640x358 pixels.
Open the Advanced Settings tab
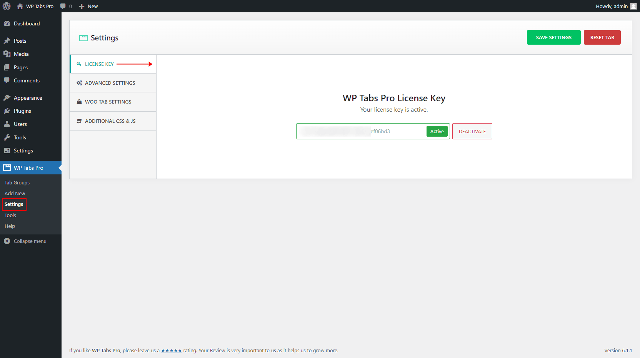coord(110,83)
